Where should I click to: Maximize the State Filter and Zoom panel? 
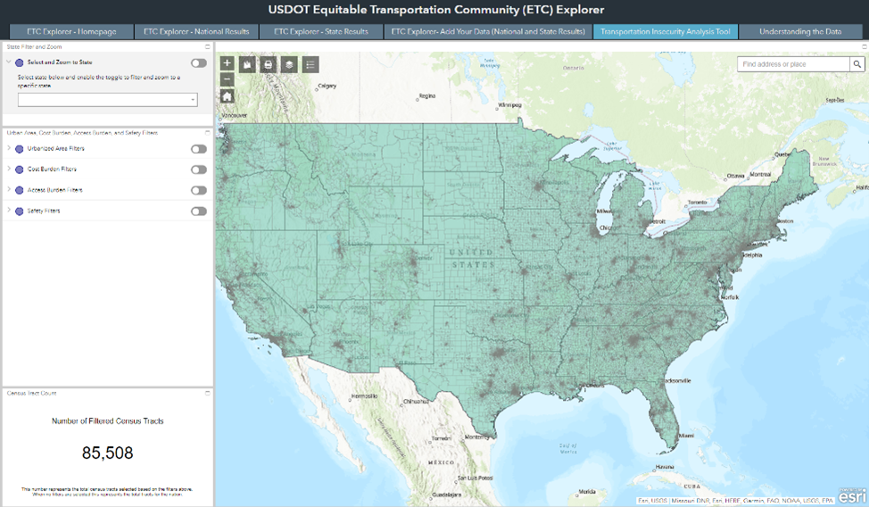(208, 46)
